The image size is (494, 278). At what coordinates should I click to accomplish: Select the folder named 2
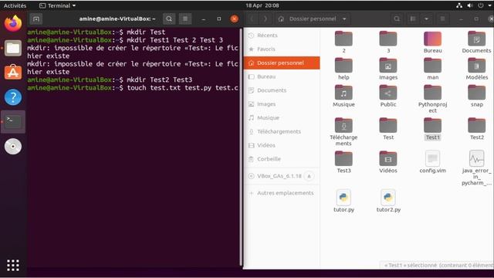pyautogui.click(x=343, y=42)
